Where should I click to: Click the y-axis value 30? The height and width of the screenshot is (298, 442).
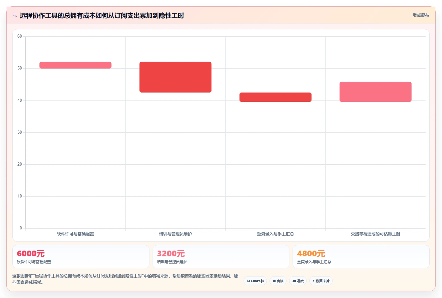20,132
